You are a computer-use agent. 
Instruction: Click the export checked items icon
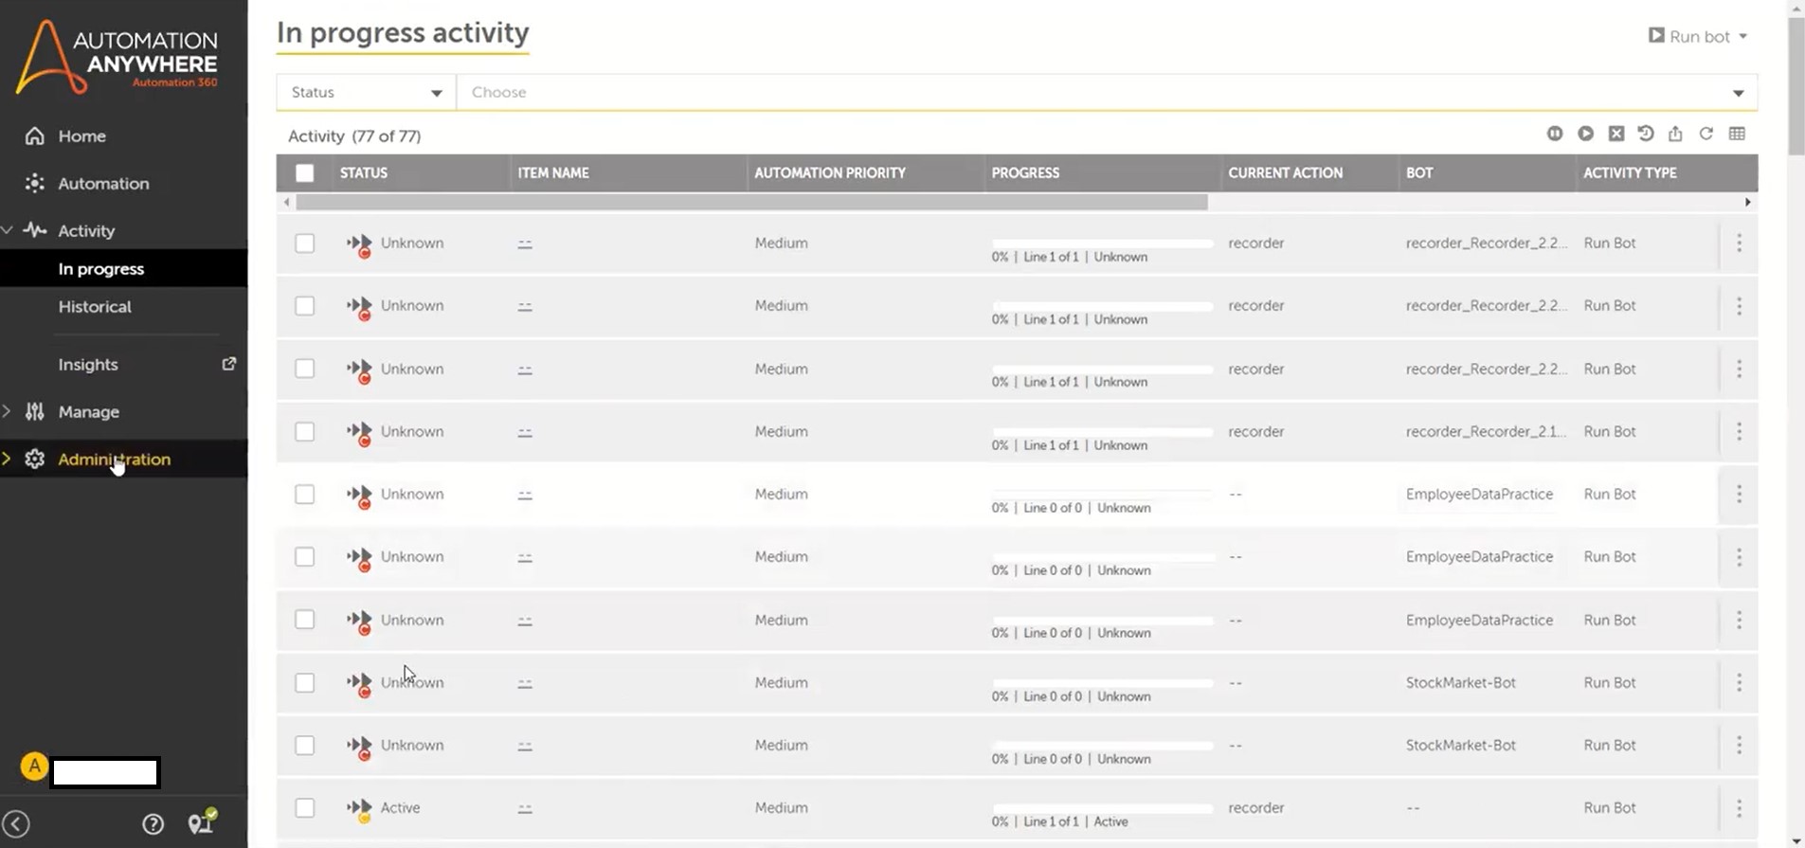(1675, 134)
